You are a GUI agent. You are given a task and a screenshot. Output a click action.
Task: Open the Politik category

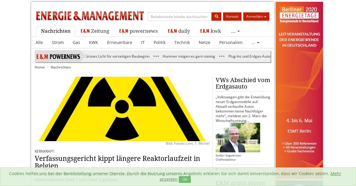[160, 43]
